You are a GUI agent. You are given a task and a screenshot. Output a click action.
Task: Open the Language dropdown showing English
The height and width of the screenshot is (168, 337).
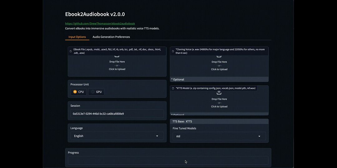pyautogui.click(x=117, y=136)
